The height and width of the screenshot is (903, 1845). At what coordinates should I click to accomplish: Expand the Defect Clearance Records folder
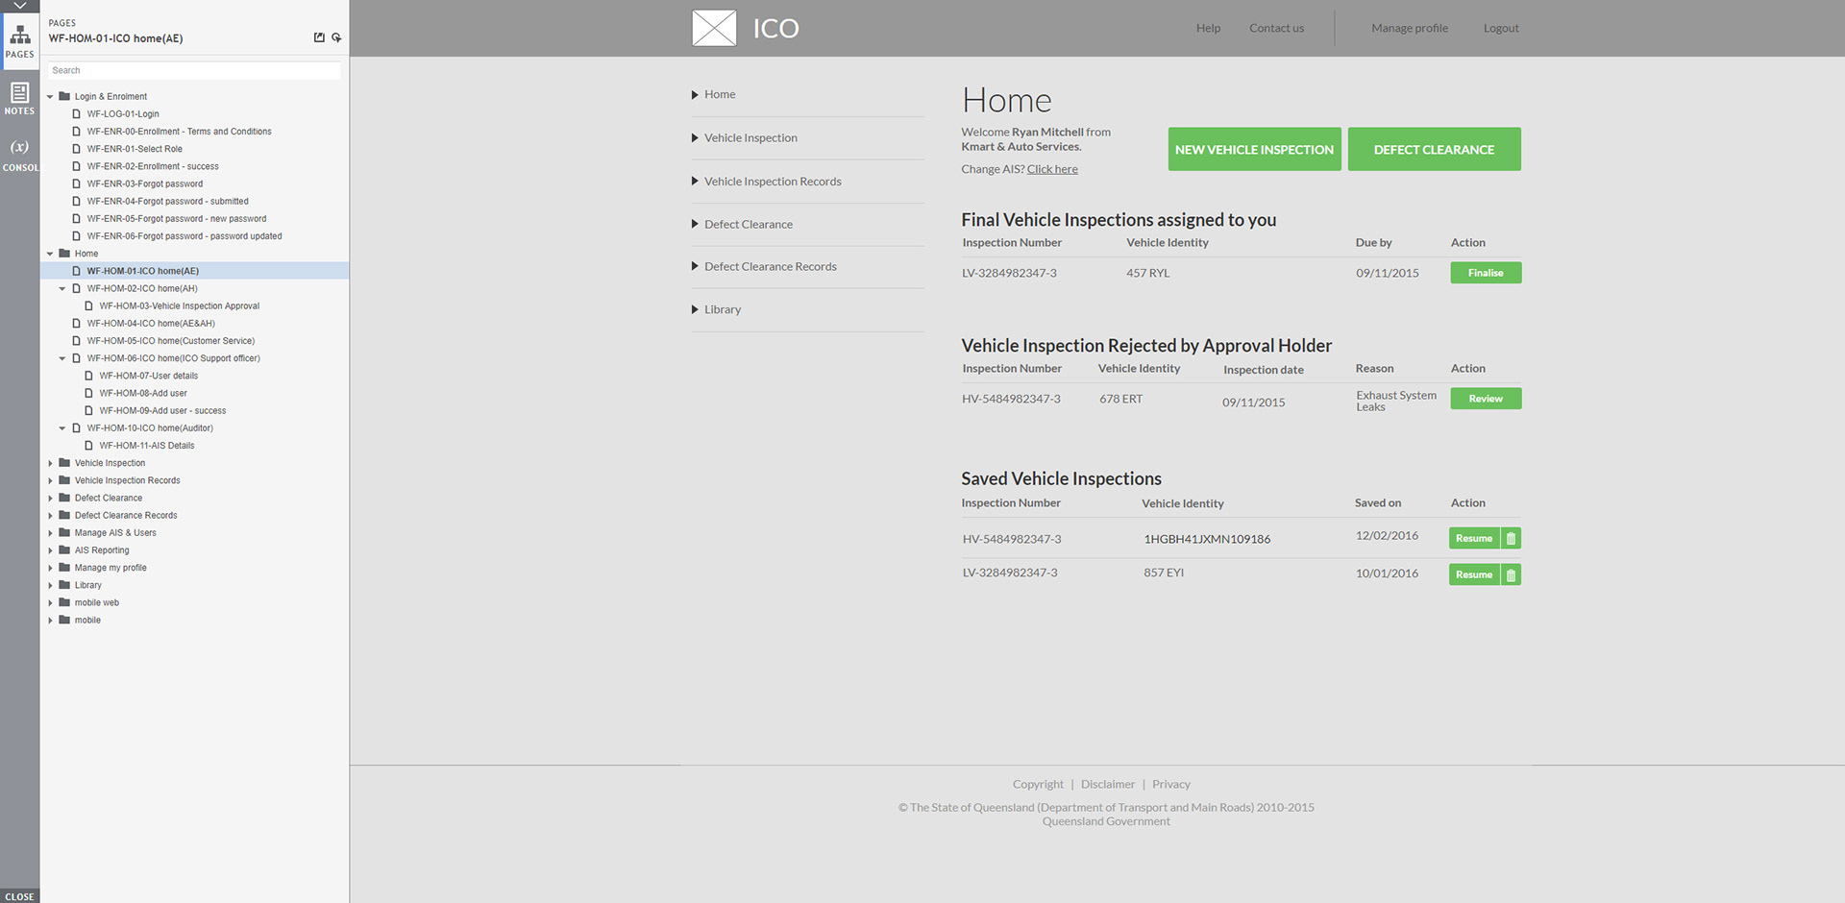50,516
